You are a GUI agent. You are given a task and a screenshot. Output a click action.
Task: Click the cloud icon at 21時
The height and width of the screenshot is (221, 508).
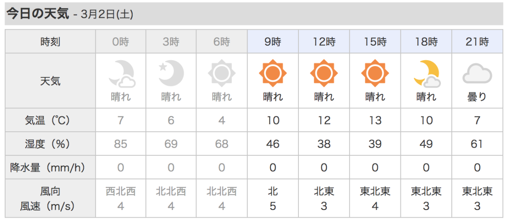[x=477, y=75]
